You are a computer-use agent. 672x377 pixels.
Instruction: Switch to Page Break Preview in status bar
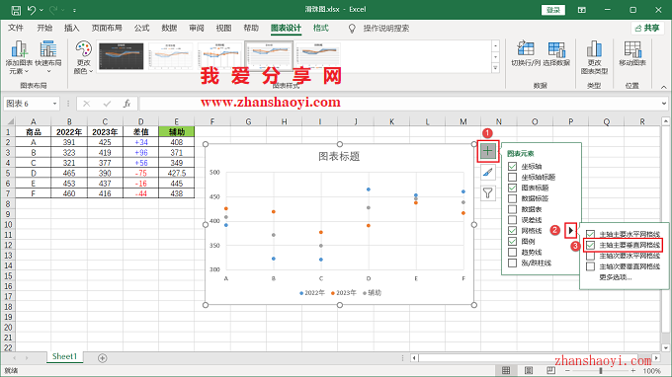pos(550,370)
